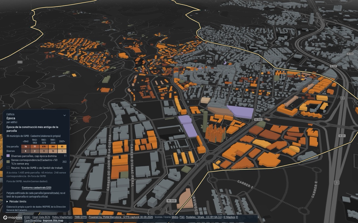Click the '<1940' column header
The image size is (358, 223).
click(26, 142)
